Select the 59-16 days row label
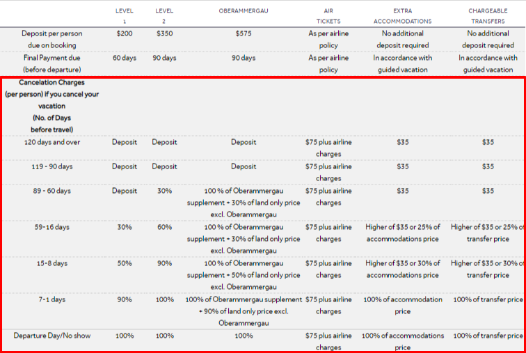Screen dimensions: 526x353 click(52, 227)
